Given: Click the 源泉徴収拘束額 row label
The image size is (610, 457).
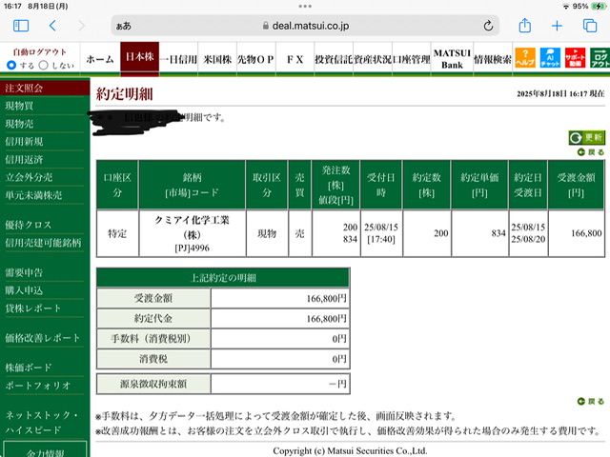Looking at the screenshot, I should click(x=153, y=384).
